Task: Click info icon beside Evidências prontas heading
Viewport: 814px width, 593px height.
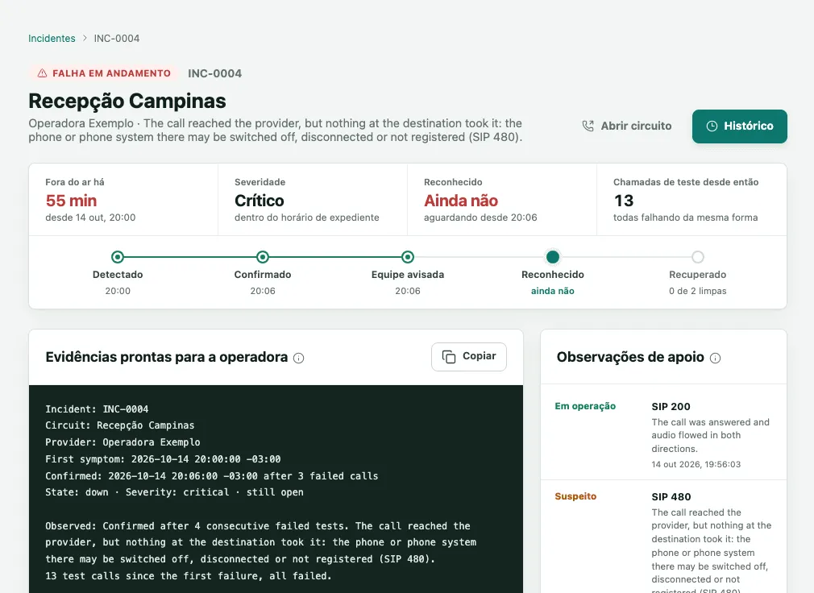Action: (x=298, y=358)
